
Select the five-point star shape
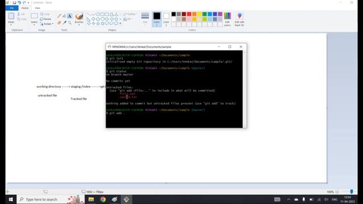[x=98, y=23]
